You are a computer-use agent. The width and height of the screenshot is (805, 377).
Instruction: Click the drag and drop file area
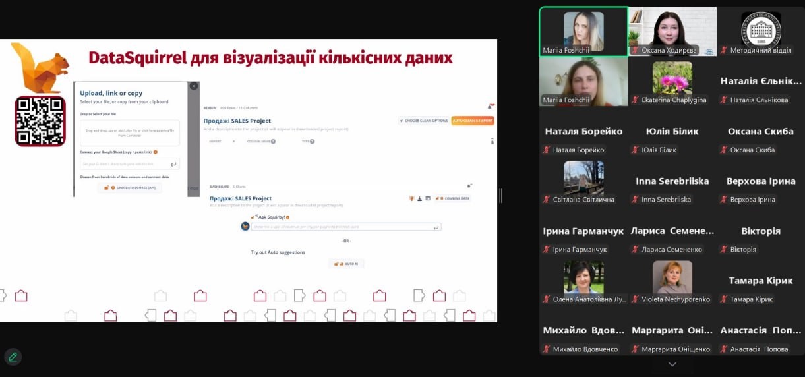[130, 133]
